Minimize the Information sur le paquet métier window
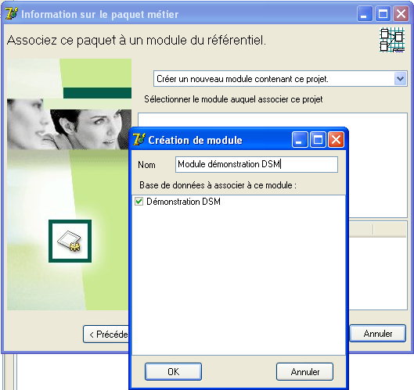 coord(365,13)
